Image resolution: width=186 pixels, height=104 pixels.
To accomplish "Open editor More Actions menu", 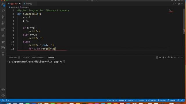I will tap(182, 4).
